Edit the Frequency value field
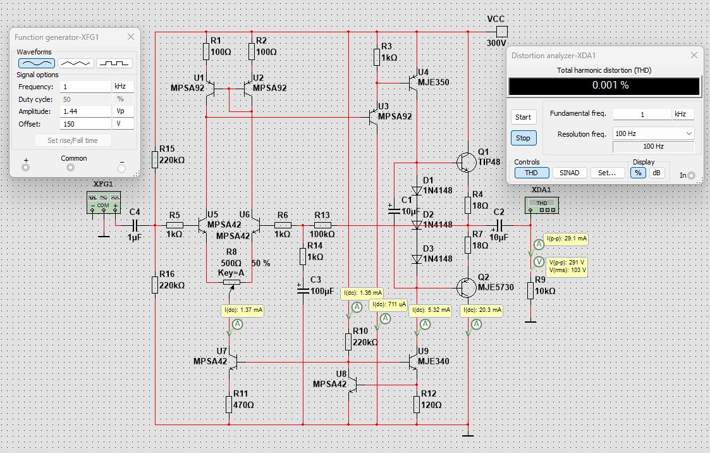710x453 pixels. (x=85, y=87)
